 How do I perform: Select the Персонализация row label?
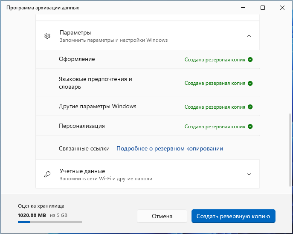82,126
